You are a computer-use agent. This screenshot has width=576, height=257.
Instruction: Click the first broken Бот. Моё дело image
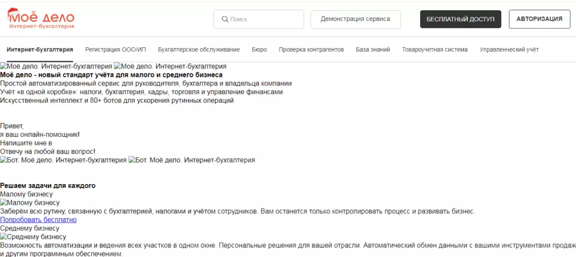(x=63, y=160)
